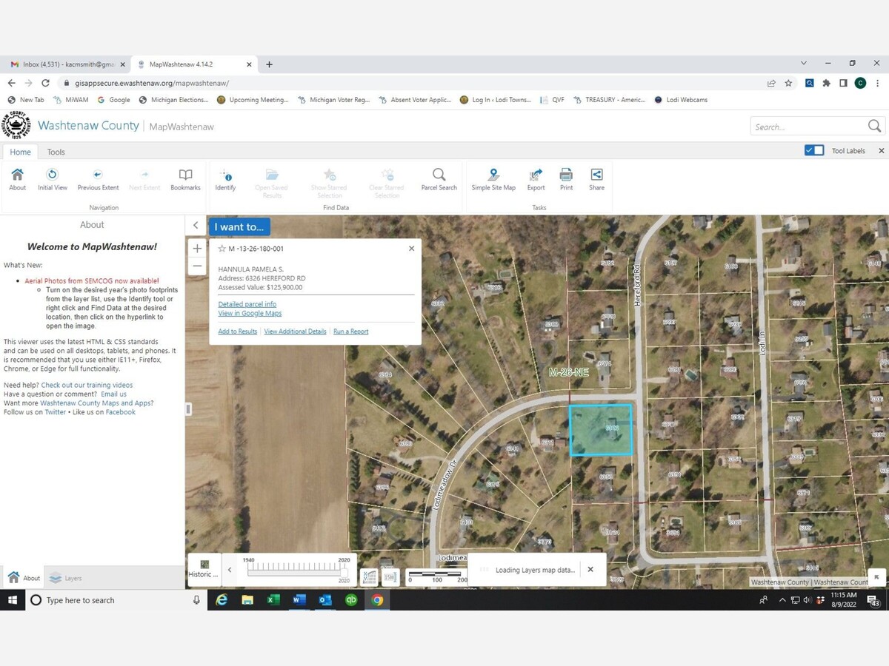
Task: Click the Share icon in the ribbon
Action: click(x=596, y=176)
